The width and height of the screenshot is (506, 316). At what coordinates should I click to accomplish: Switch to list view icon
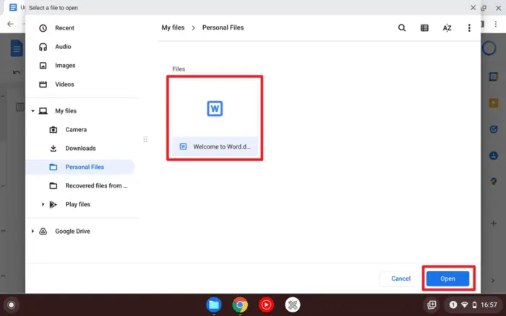tap(424, 28)
